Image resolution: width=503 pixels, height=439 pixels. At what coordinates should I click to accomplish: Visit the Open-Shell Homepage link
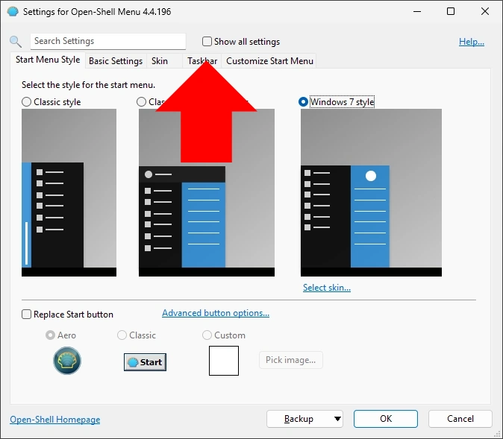(55, 420)
